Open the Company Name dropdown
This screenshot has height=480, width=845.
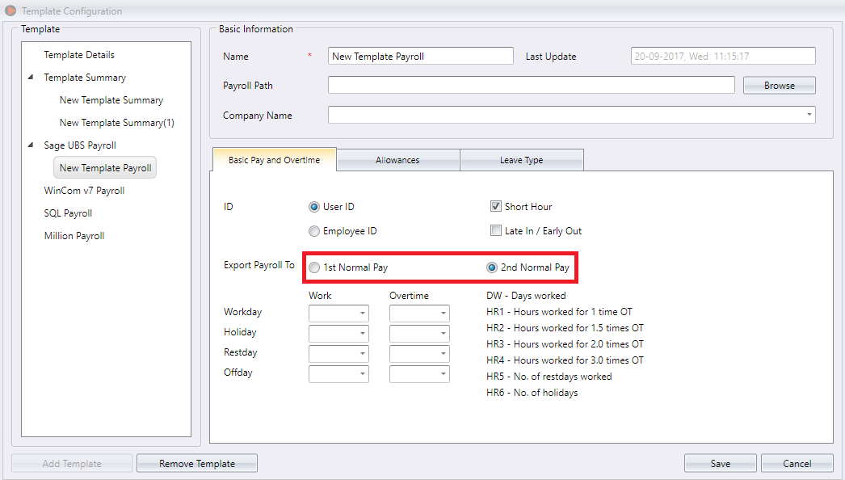pyautogui.click(x=572, y=114)
